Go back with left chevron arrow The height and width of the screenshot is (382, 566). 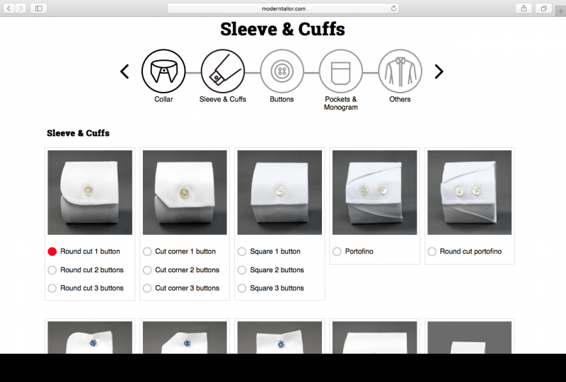tap(125, 71)
